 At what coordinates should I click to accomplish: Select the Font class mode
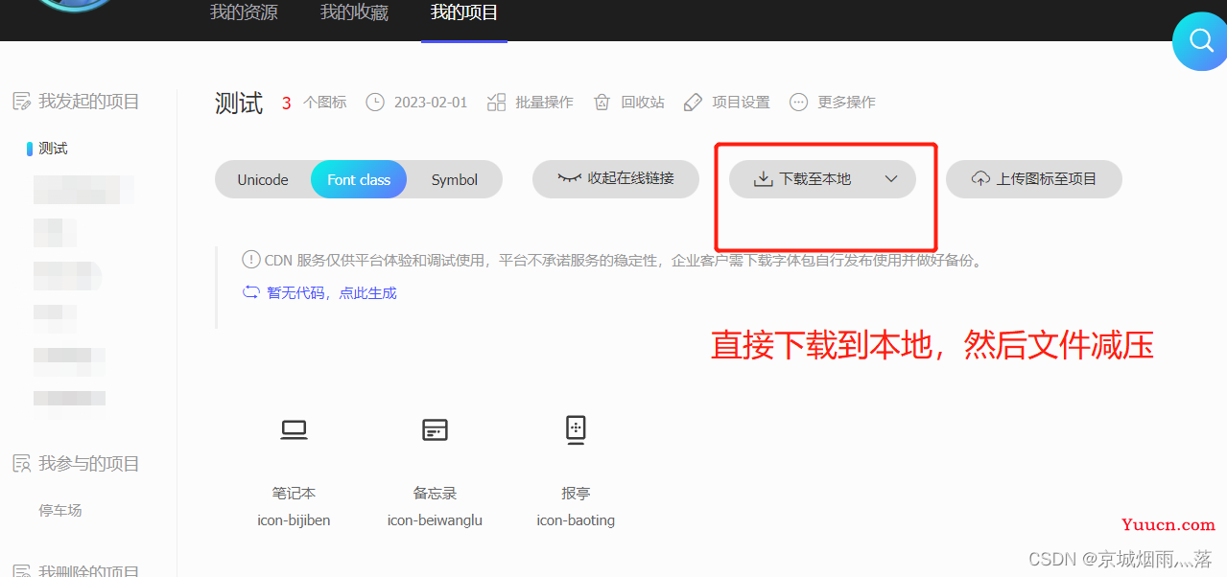[359, 179]
